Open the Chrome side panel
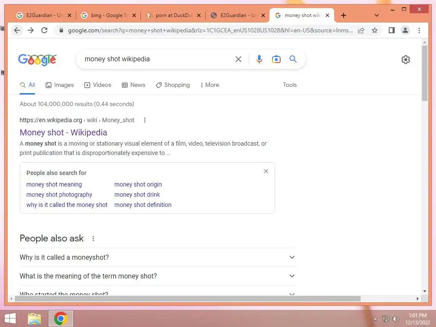Image resolution: width=436 pixels, height=327 pixels. point(392,30)
